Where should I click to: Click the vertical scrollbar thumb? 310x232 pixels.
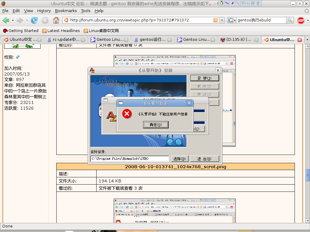click(x=308, y=175)
